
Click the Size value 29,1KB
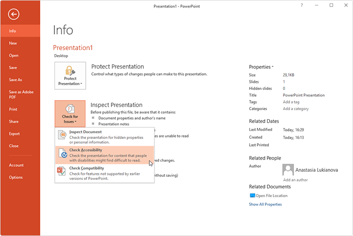(x=288, y=75)
